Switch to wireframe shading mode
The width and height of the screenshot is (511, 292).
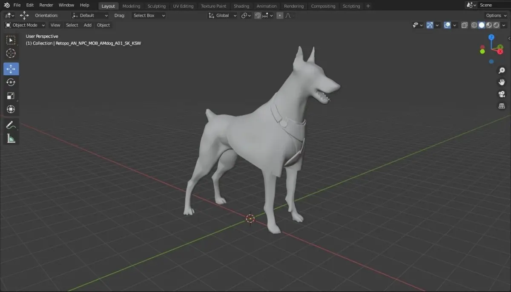tap(474, 25)
